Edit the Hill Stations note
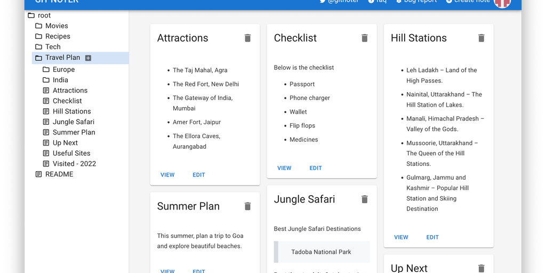Viewport: 546px width, 273px height. pyautogui.click(x=432, y=237)
